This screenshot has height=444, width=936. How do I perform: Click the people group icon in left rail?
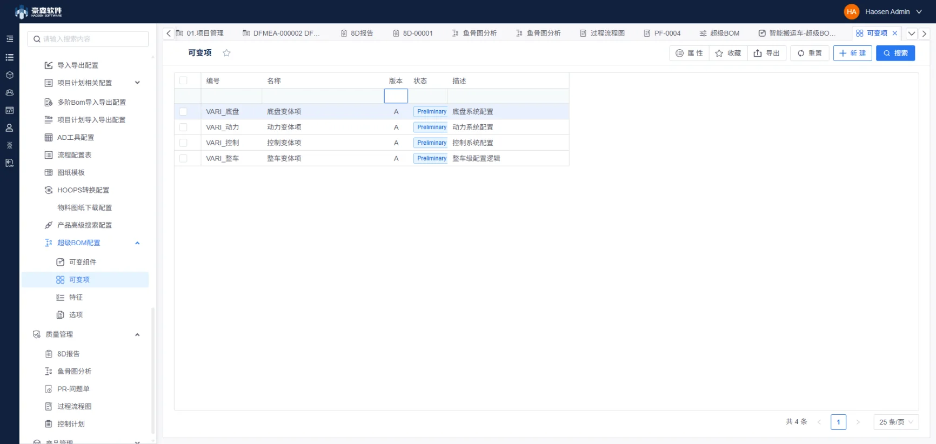9,93
